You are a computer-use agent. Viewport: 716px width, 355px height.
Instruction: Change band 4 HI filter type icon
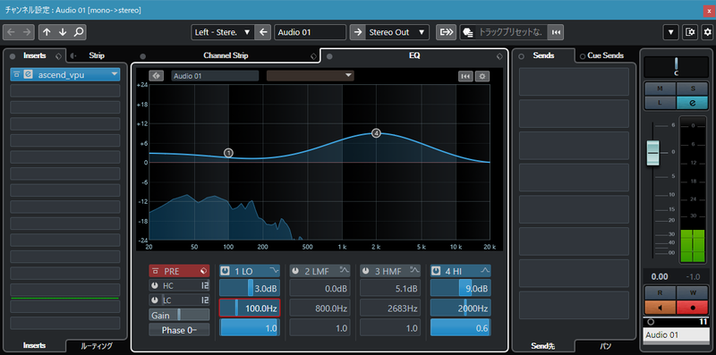tap(485, 270)
